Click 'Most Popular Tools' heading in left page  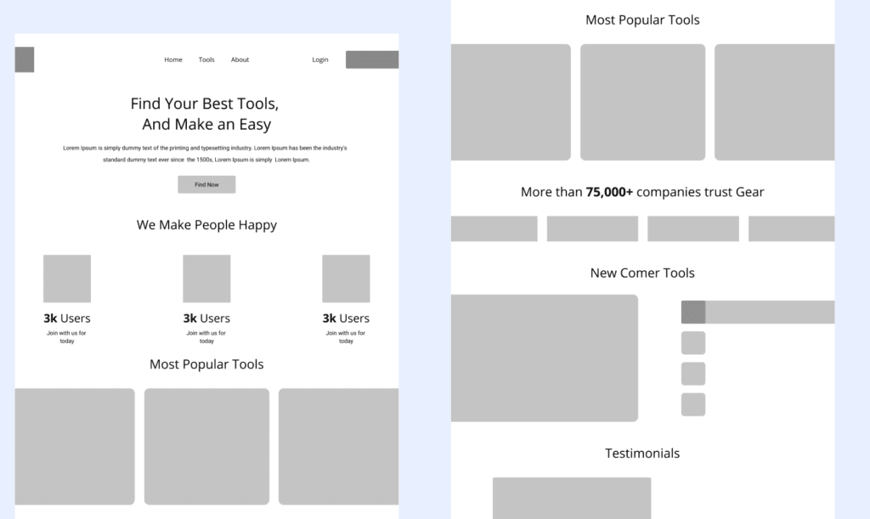(206, 364)
